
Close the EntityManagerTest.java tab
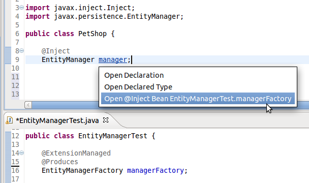[x=106, y=120]
